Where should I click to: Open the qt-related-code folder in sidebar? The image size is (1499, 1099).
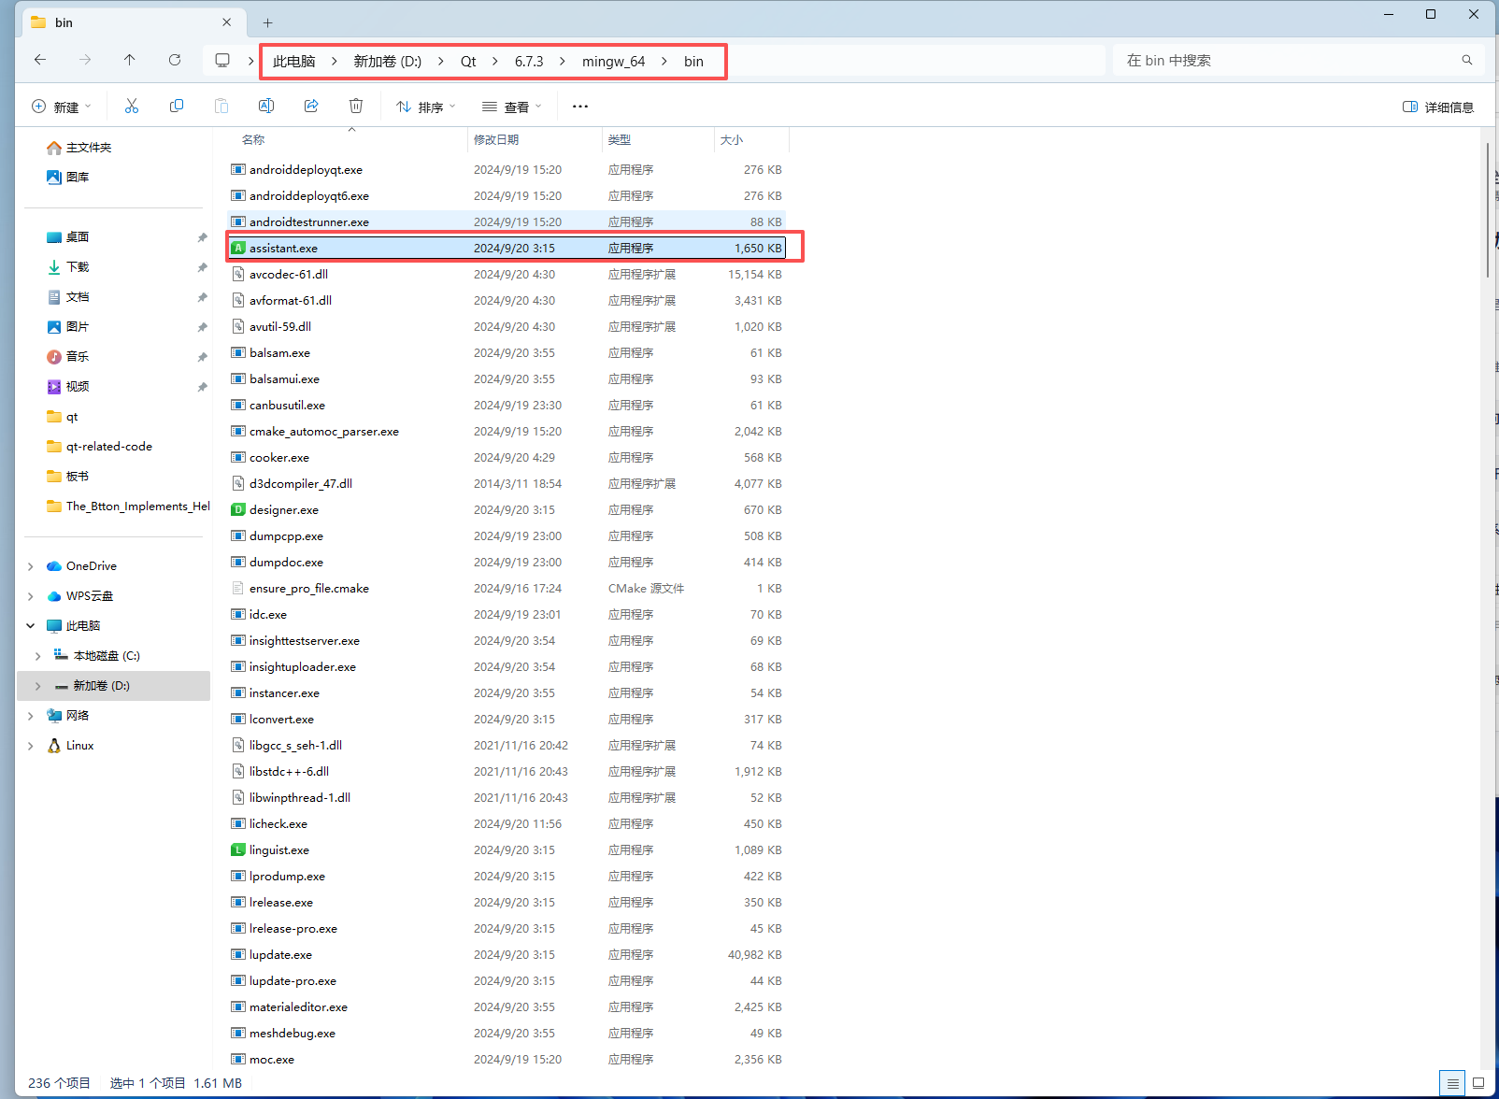(x=100, y=447)
